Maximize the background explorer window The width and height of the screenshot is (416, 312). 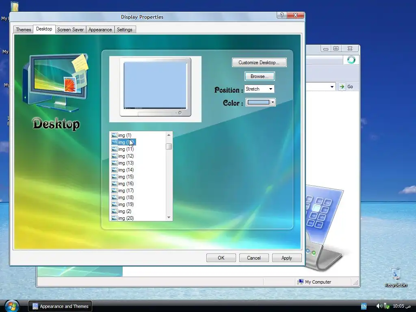pos(336,49)
